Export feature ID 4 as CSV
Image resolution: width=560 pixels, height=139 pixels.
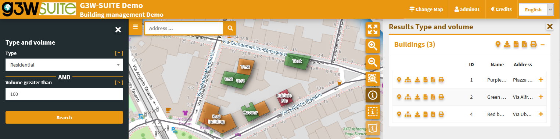pos(425,114)
